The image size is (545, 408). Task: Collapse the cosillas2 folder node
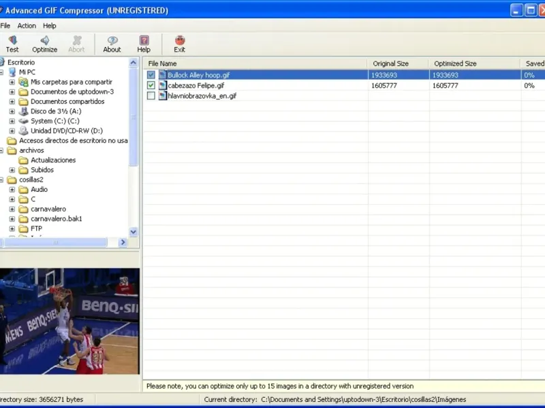(x=2, y=180)
